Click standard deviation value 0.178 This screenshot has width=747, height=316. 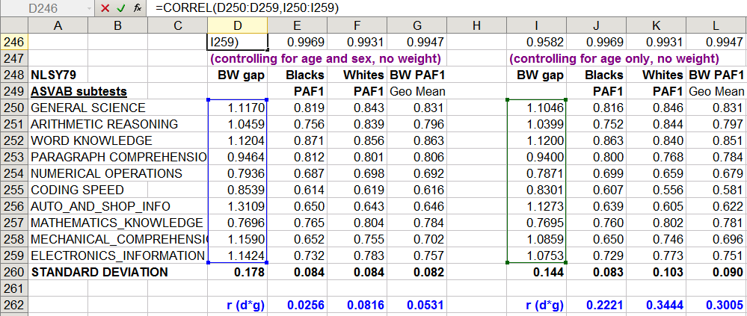238,272
